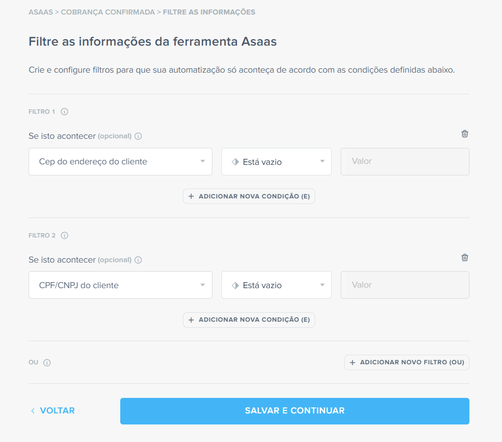Click the Valor input field in Filtro 1
The width and height of the screenshot is (502, 442).
point(404,161)
